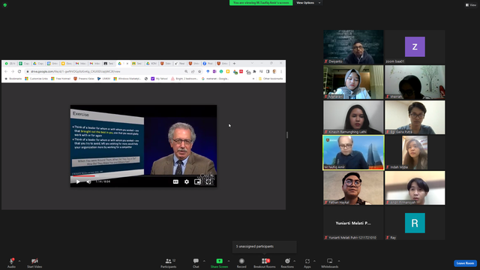Select M.Taufiq Amir's video tile
The width and height of the screenshot is (480, 270).
point(353,152)
